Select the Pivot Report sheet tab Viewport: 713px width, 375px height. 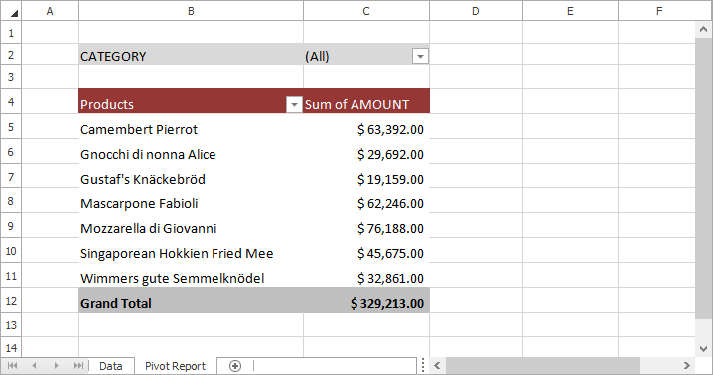[175, 366]
